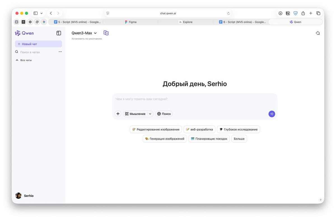Click the help question mark icon

pyautogui.click(x=320, y=200)
